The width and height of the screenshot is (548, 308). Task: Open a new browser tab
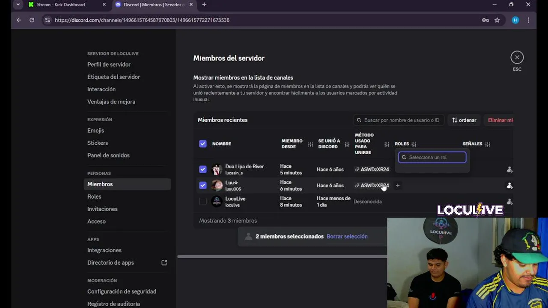(x=204, y=5)
